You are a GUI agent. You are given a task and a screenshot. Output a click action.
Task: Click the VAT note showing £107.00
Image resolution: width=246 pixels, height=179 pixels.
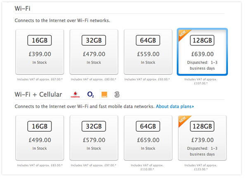click(201, 81)
